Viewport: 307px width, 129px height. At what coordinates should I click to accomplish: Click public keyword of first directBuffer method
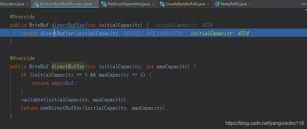pyautogui.click(x=18, y=25)
